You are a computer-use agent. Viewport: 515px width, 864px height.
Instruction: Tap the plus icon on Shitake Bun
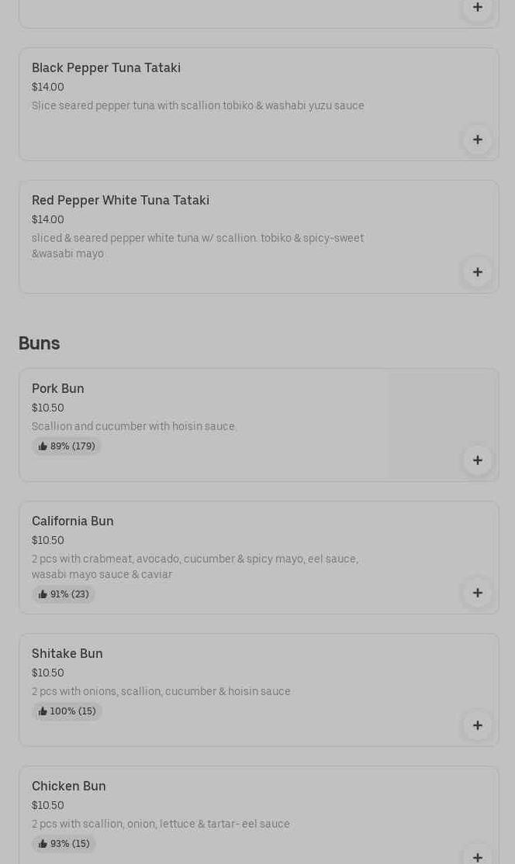pos(477,725)
